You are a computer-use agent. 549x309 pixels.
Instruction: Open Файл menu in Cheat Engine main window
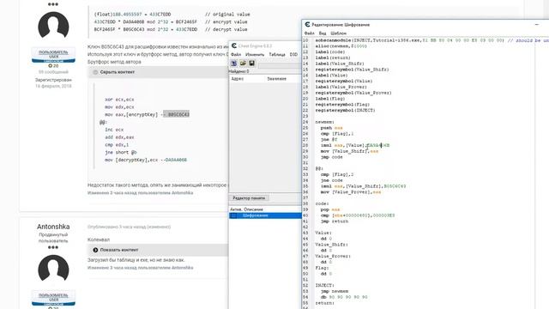pos(236,55)
